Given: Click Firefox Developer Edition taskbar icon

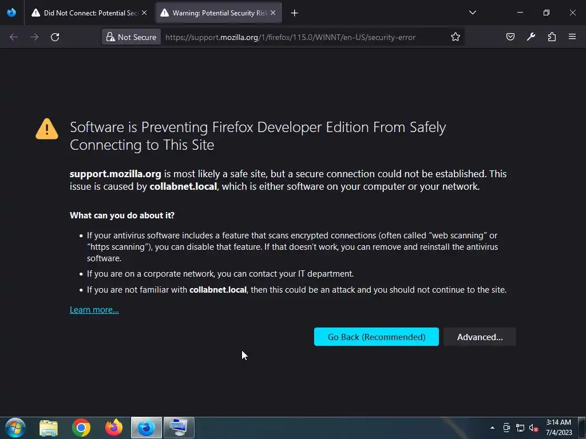Looking at the screenshot, I should [146, 428].
